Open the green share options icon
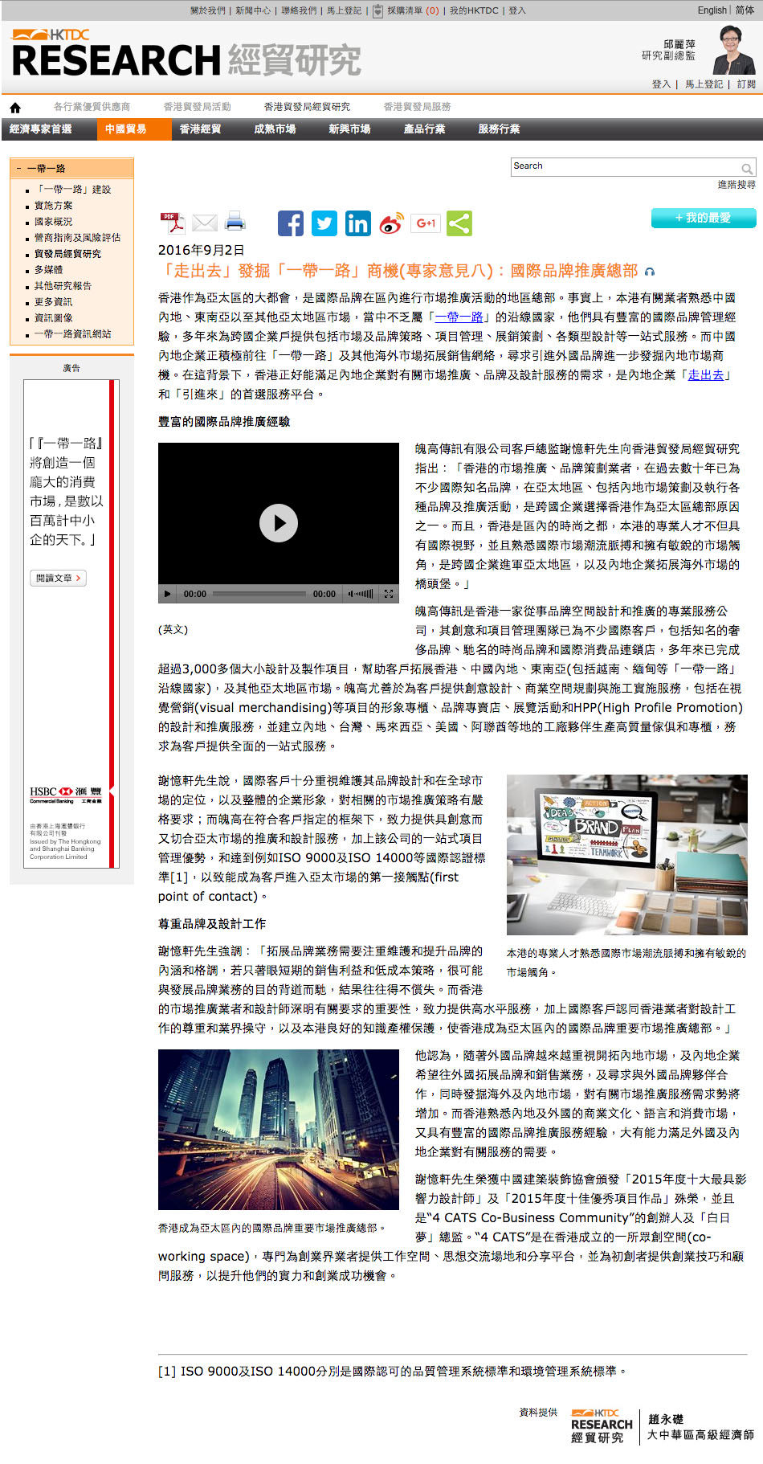 point(459,223)
